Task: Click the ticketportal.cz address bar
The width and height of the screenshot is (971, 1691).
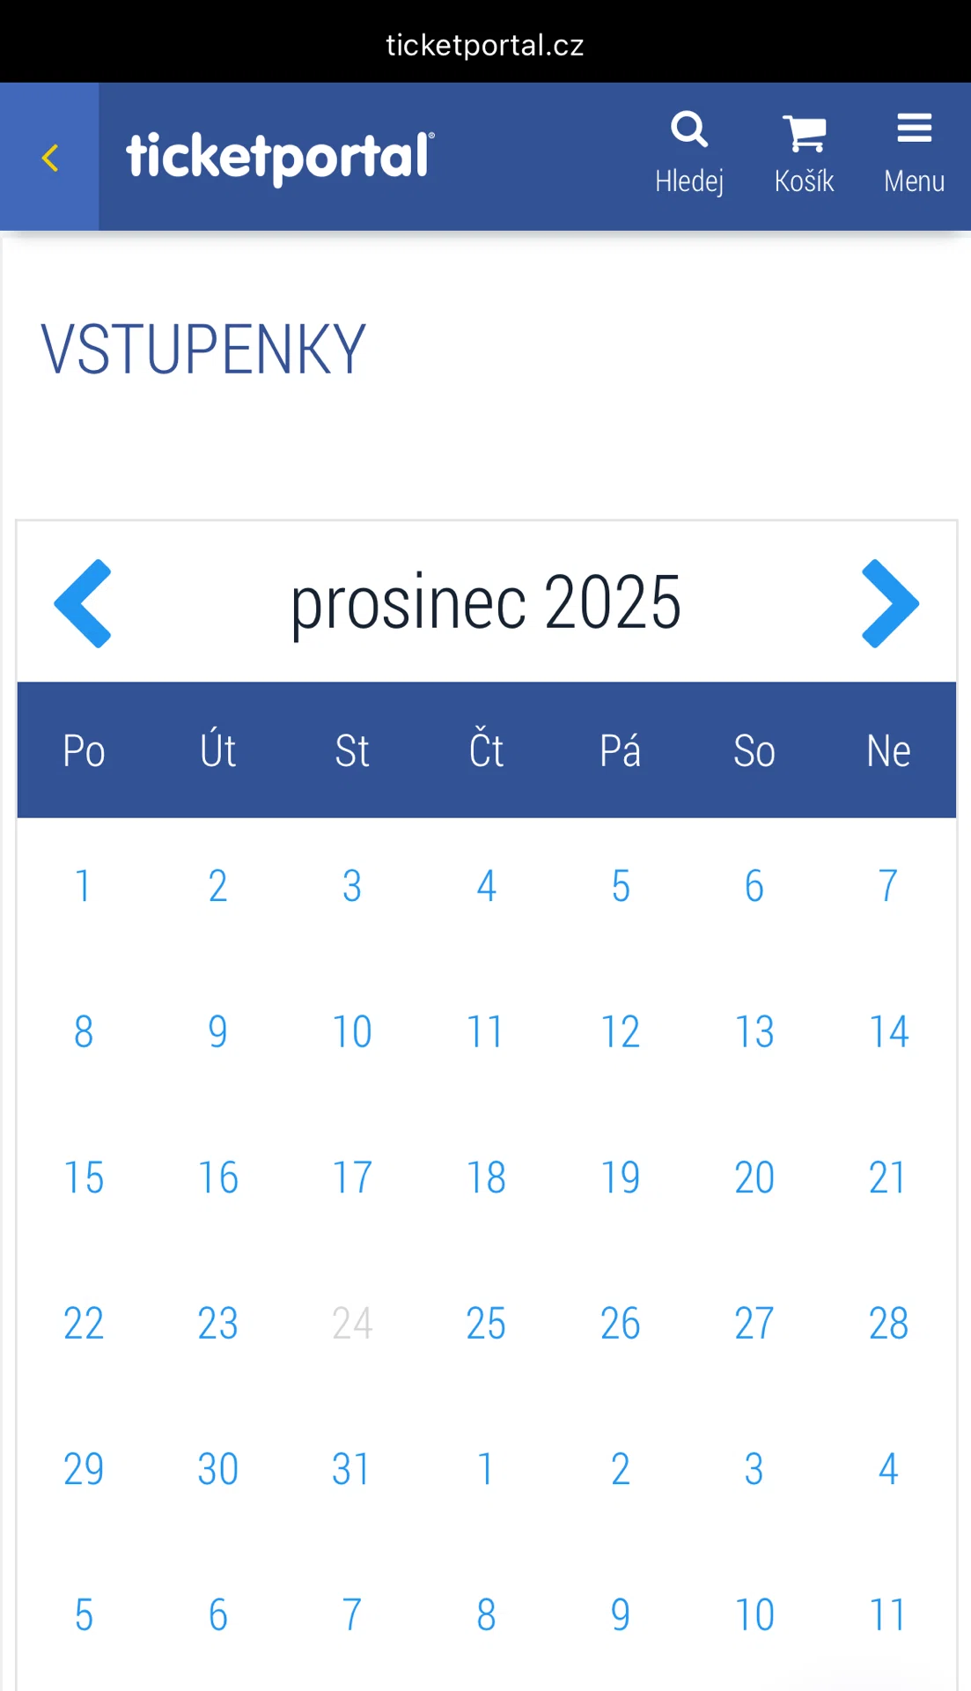Action: 485,45
